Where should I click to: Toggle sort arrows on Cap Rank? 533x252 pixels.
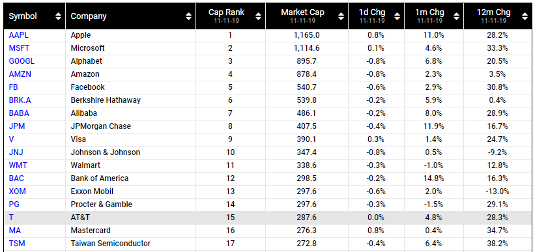click(258, 16)
